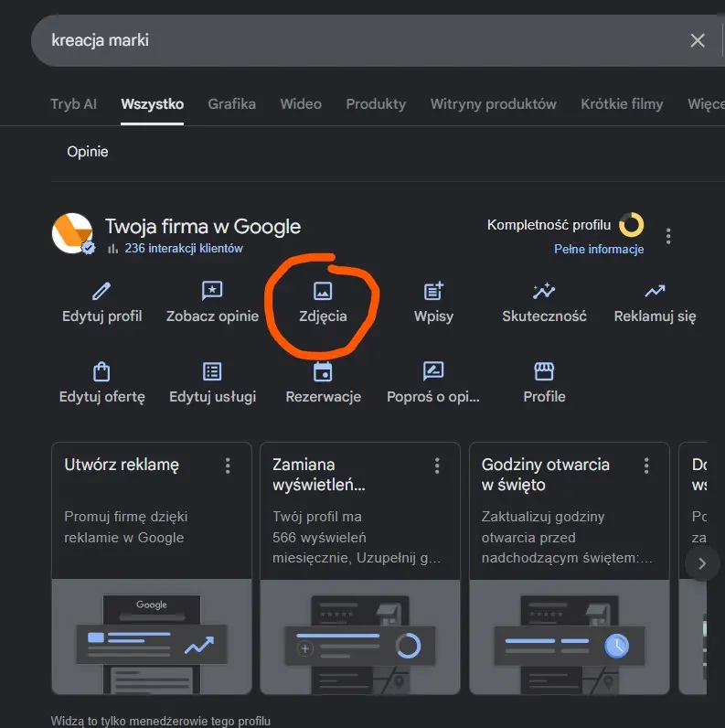Open business profile three-dot menu

coord(668,236)
